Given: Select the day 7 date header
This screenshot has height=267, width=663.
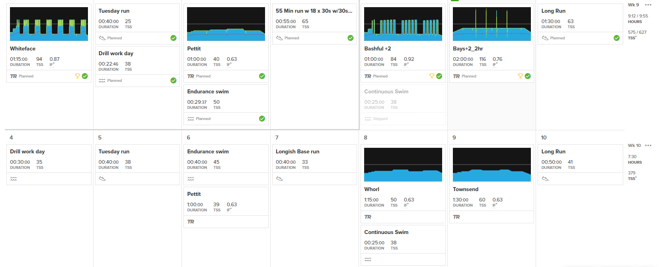Looking at the screenshot, I should point(277,137).
